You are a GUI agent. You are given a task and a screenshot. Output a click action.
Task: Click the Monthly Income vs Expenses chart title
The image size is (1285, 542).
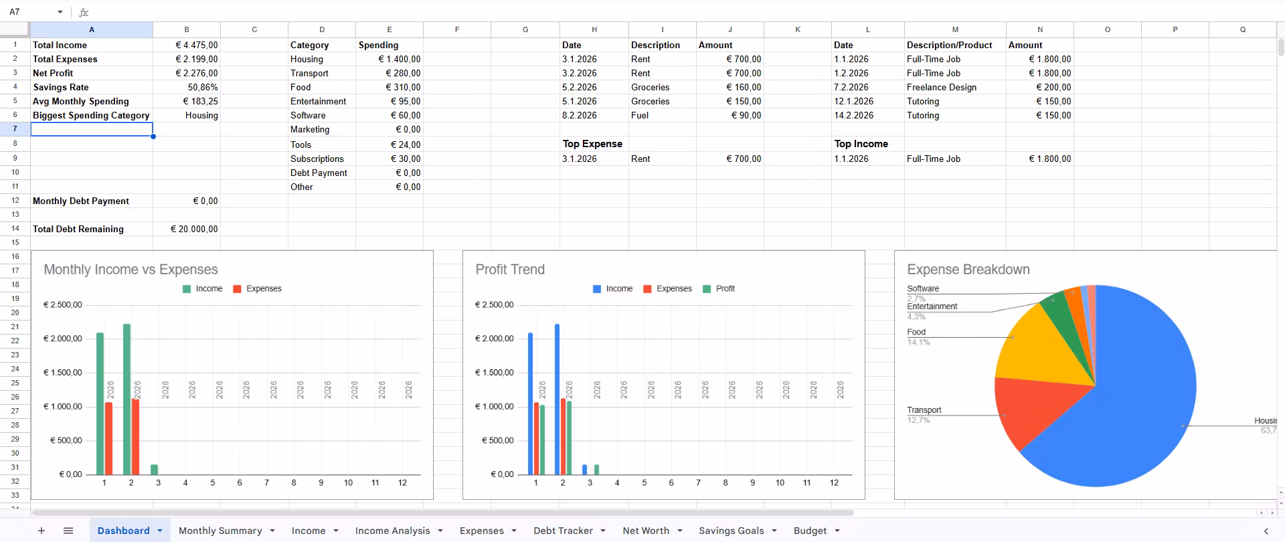point(131,270)
